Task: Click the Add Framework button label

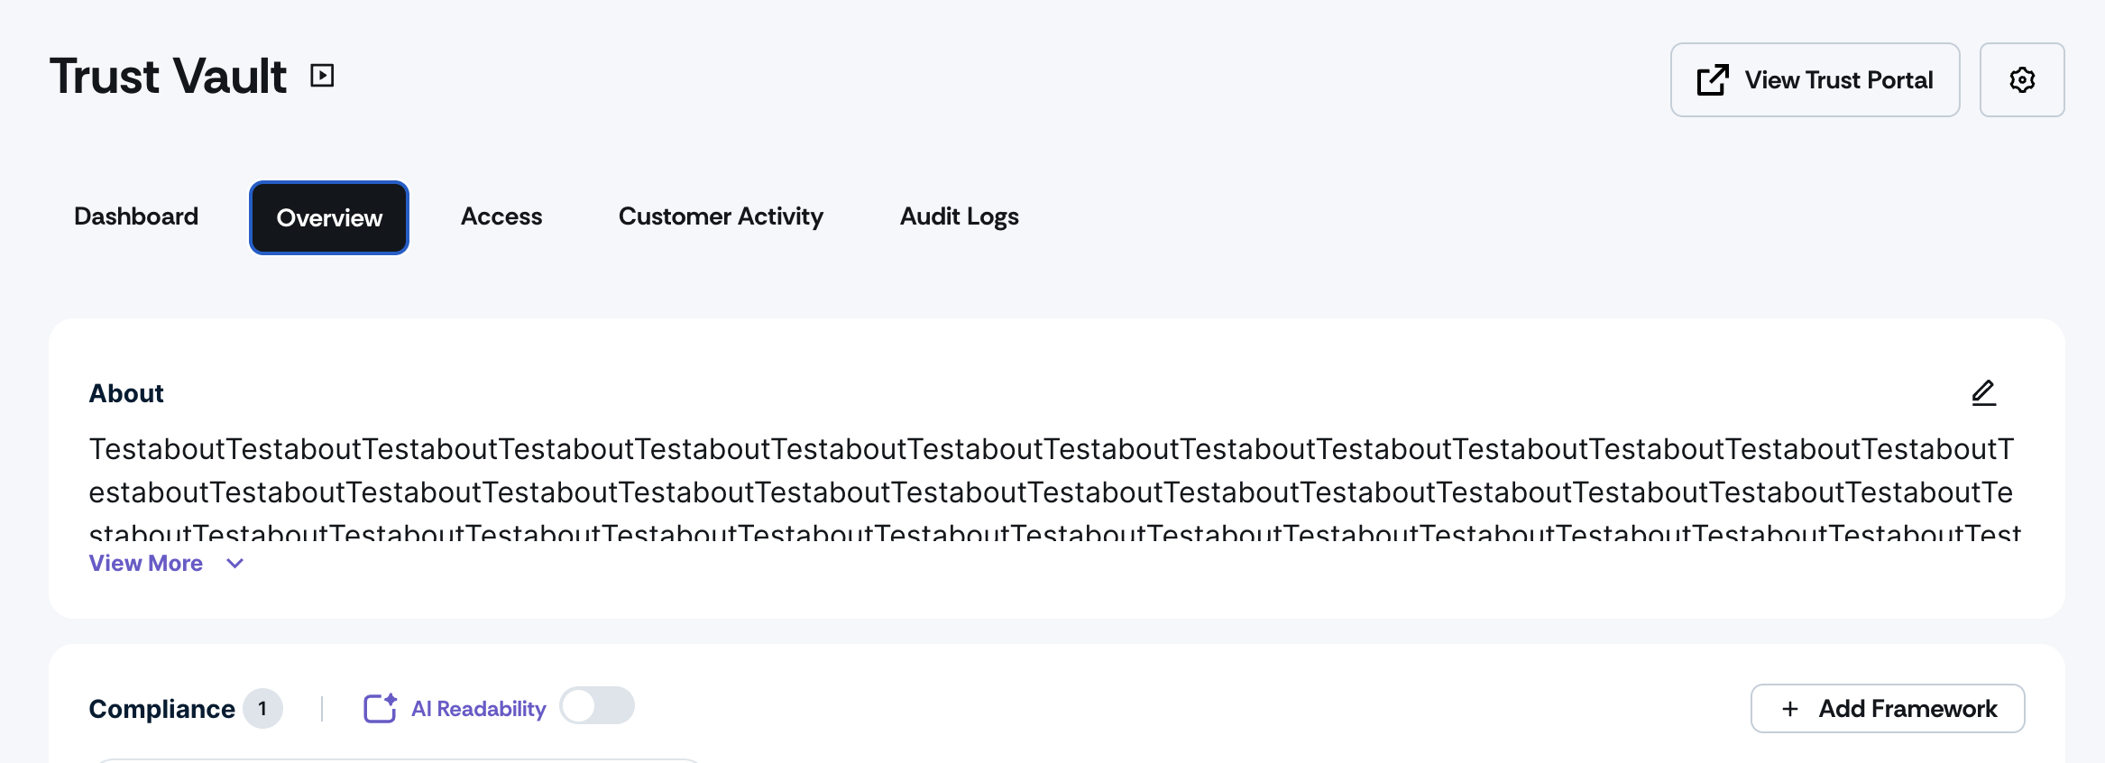Action: (x=1907, y=709)
